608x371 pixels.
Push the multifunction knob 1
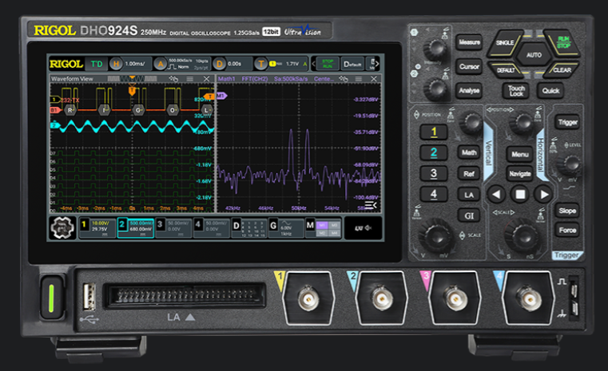click(x=435, y=49)
